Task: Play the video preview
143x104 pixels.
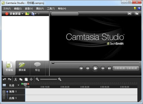Action: coord(95,68)
